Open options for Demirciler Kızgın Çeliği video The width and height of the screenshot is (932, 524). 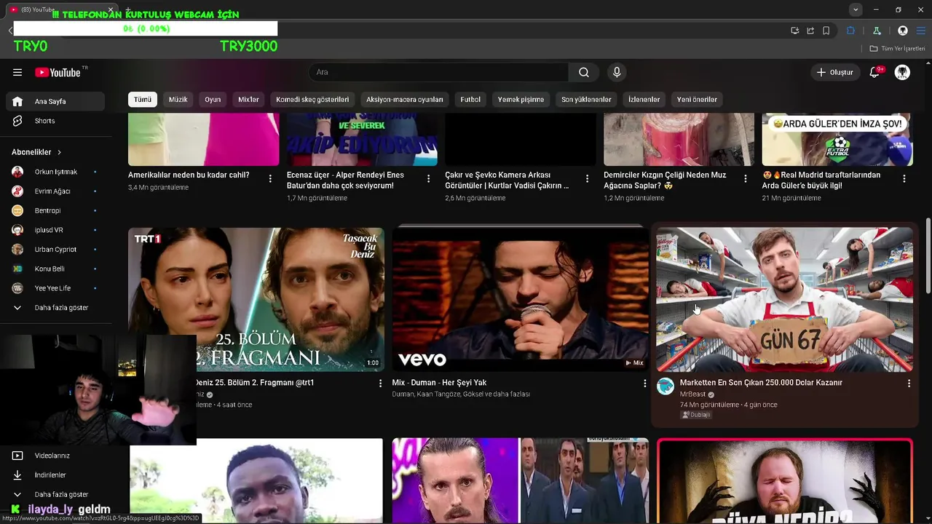point(745,178)
